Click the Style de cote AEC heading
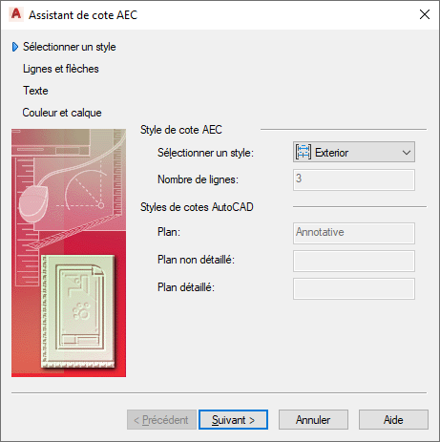The width and height of the screenshot is (440, 442). click(x=181, y=130)
